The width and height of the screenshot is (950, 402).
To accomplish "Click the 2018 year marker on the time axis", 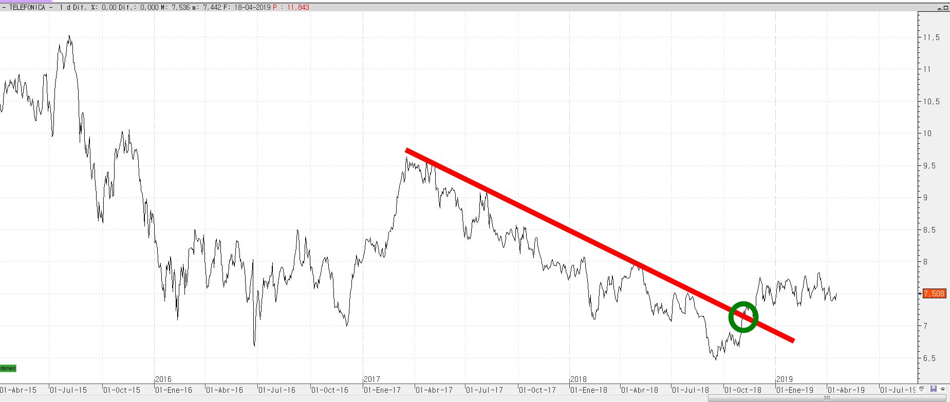I will (x=579, y=379).
